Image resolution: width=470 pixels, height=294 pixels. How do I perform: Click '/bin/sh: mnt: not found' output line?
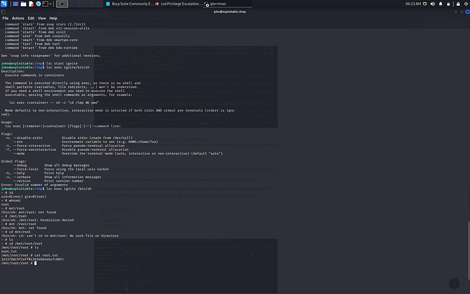point(23,228)
